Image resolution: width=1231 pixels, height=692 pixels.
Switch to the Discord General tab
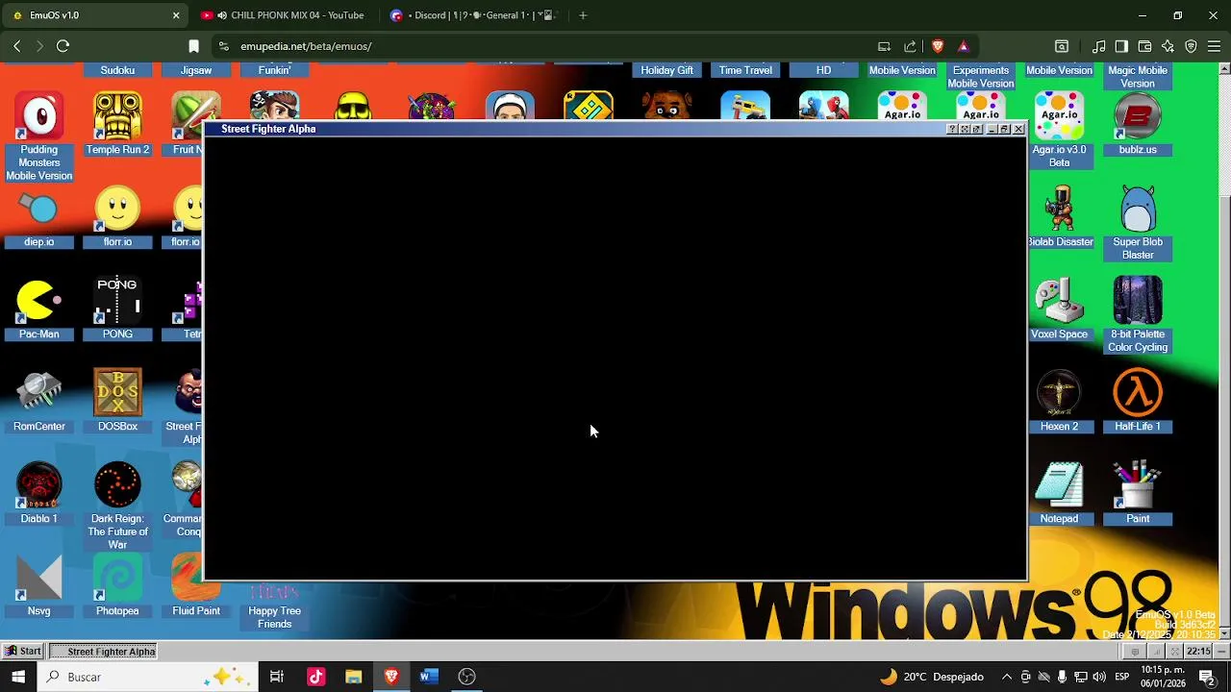tap(475, 15)
